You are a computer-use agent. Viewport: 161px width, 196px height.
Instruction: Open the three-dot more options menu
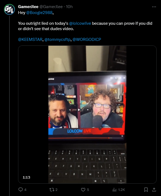pos(154,7)
